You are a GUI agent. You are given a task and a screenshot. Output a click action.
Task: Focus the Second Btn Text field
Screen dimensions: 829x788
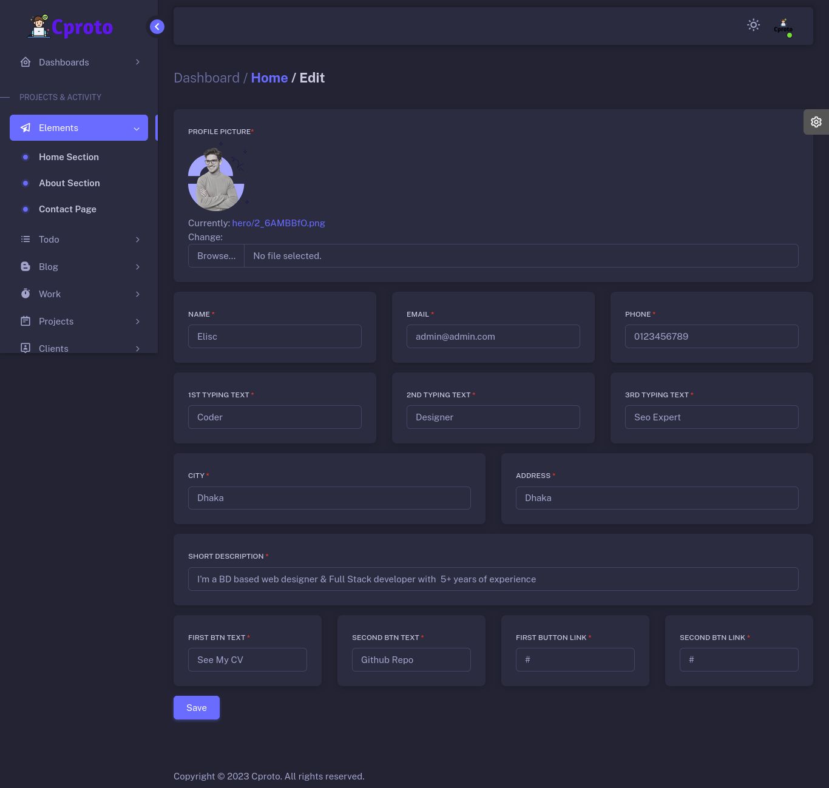point(411,659)
